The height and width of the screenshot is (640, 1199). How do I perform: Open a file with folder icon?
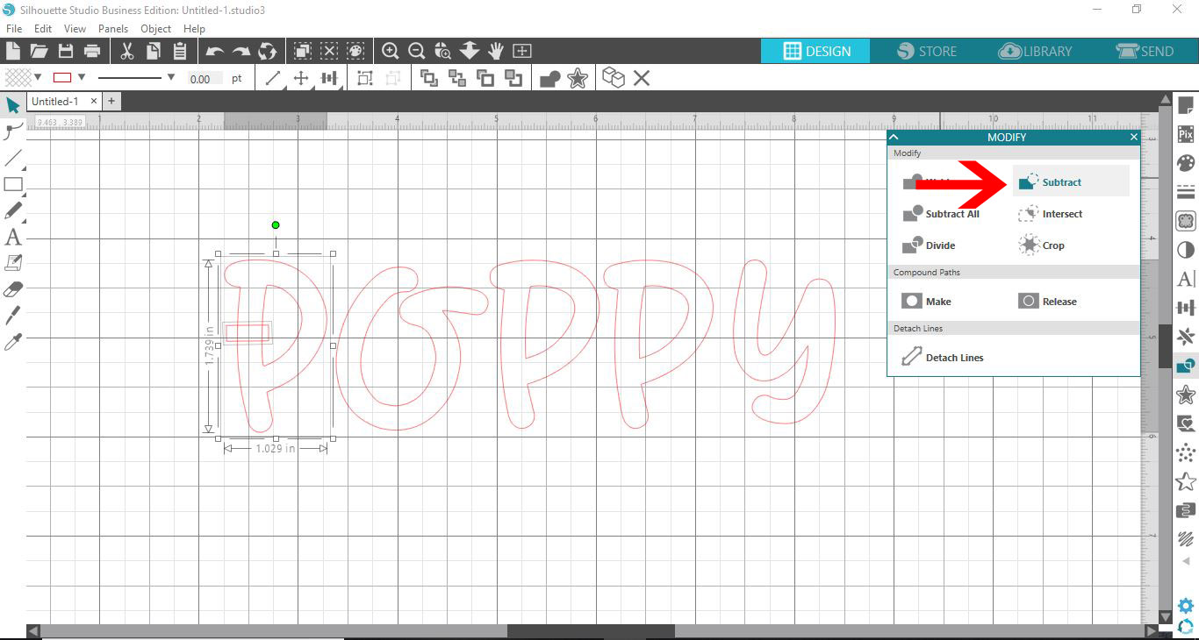pos(39,51)
